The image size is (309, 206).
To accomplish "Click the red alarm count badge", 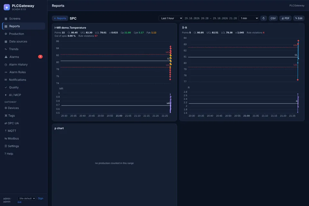I will [x=40, y=57].
